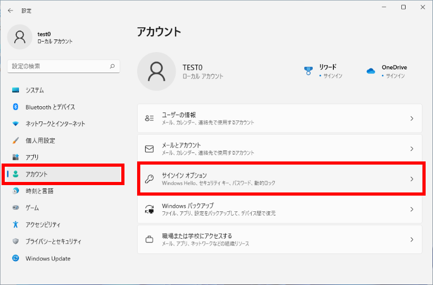Click the test0 profile picture in sidebar
This screenshot has width=433, height=285.
click(x=20, y=37)
